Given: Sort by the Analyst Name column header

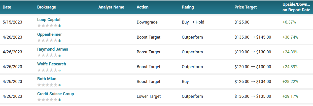Looking at the screenshot, I should (111, 7).
